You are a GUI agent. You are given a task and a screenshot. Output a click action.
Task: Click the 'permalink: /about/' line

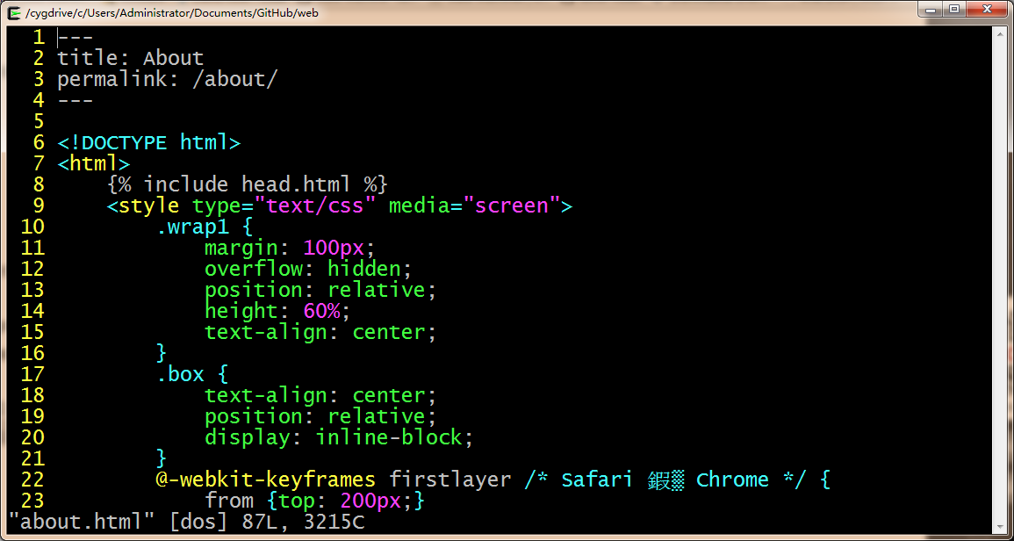168,80
